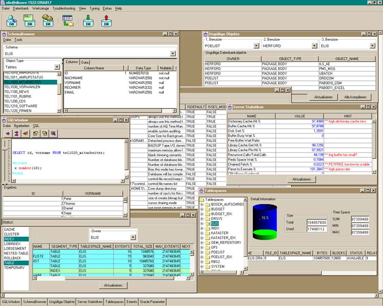Click the purple explain-plan icon in SQLWindow toolbar
Viewport: 383px width, 306px height.
point(54,133)
